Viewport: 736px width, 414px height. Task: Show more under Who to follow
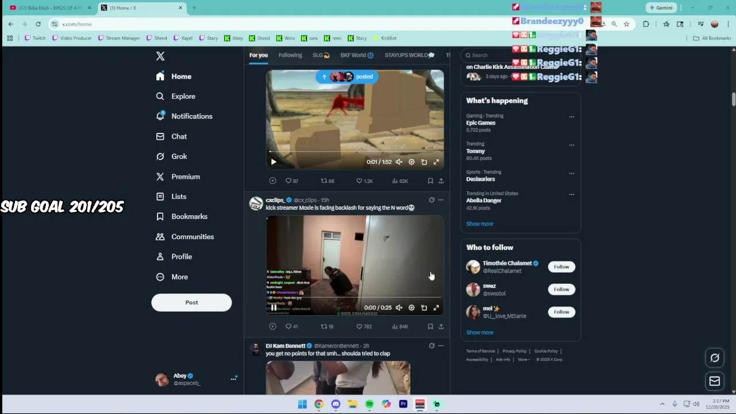(x=480, y=332)
